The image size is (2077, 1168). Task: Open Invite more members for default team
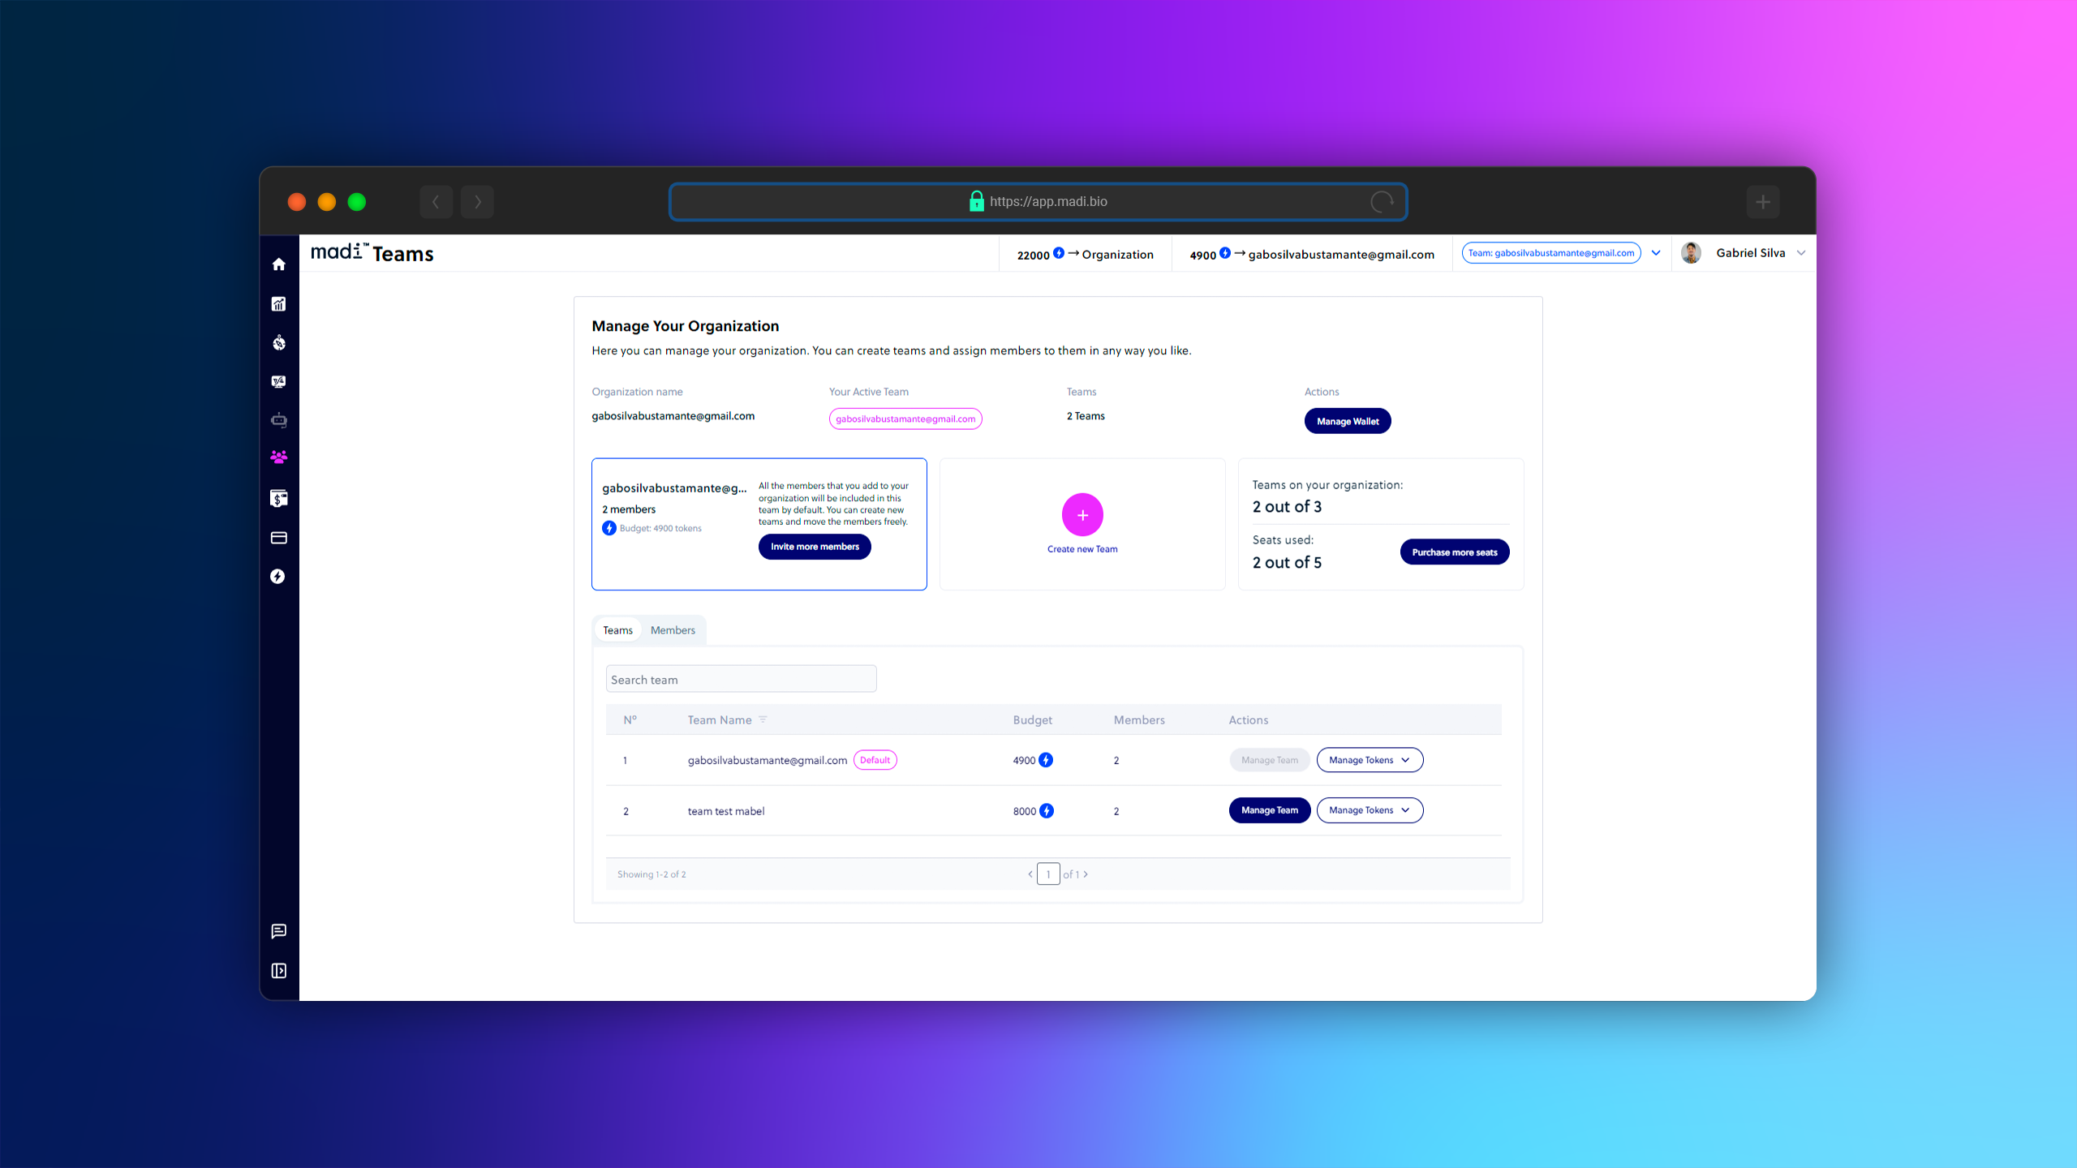(x=813, y=547)
